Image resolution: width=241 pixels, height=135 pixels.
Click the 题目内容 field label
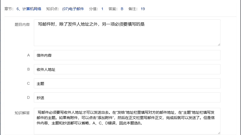(x=22, y=24)
